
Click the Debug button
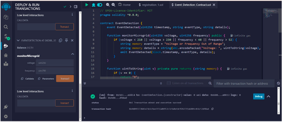click(x=259, y=96)
